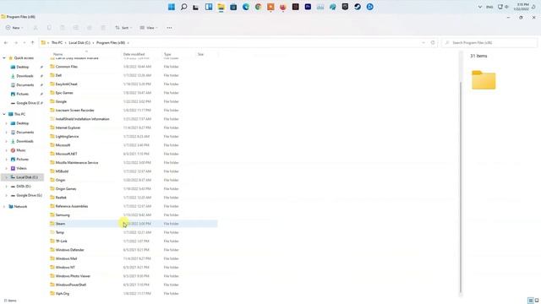Collapse the Quick access tree section
Image resolution: width=541 pixels, height=304 pixels.
4,58
